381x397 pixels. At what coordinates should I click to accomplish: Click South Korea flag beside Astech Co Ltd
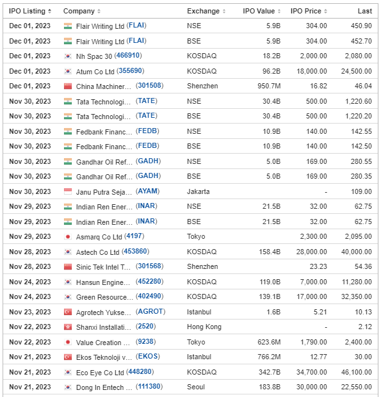click(68, 252)
